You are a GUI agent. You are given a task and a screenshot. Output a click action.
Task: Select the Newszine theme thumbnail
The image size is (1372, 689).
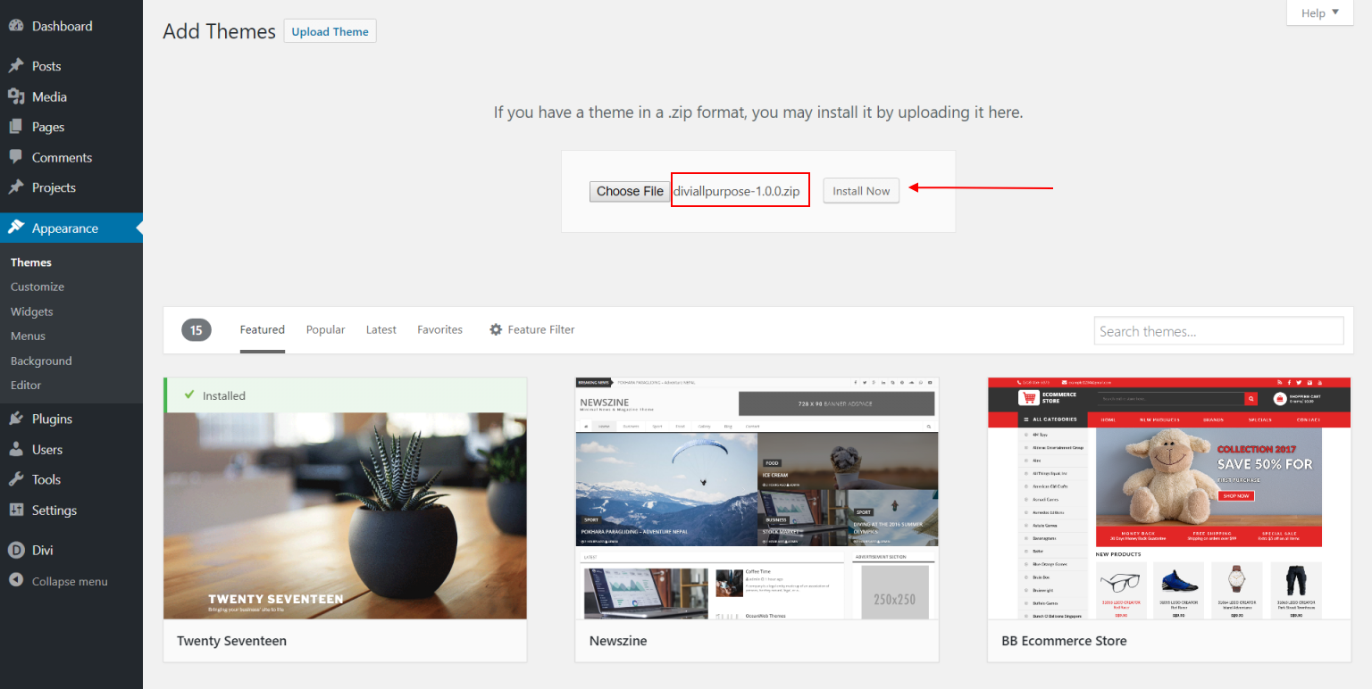coord(757,498)
